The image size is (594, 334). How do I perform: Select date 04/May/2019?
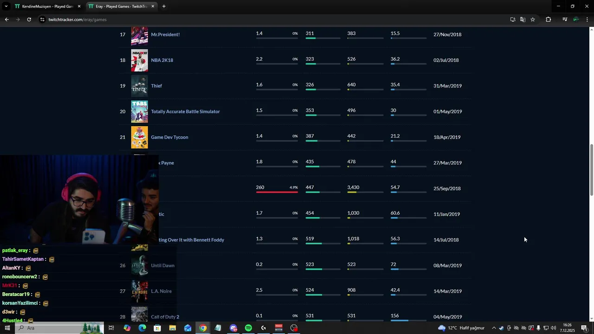[x=447, y=317]
